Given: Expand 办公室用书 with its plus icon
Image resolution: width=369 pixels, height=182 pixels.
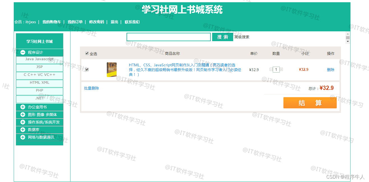Looking at the screenshot, I should (x=23, y=107).
